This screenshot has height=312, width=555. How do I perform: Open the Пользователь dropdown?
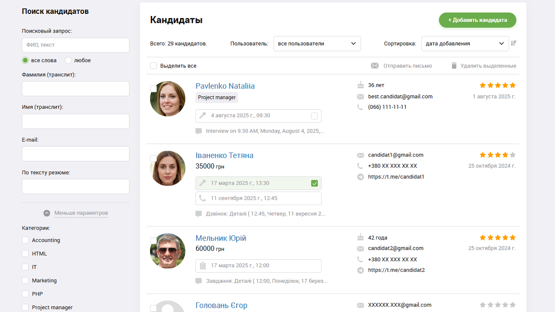coord(317,43)
